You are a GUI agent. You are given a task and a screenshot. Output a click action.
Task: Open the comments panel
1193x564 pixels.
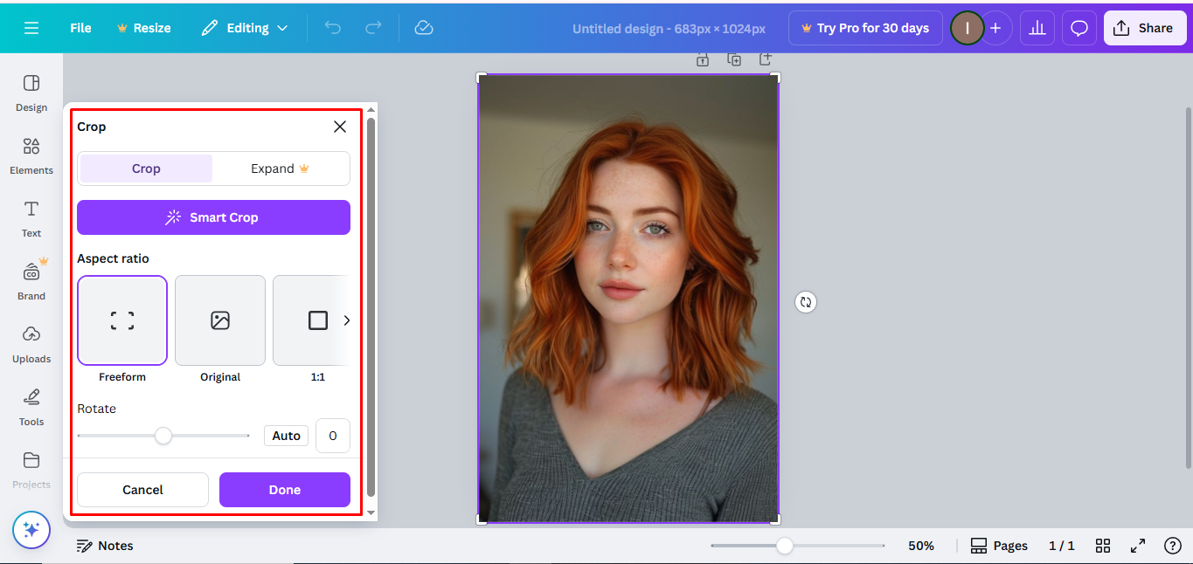(x=1078, y=27)
